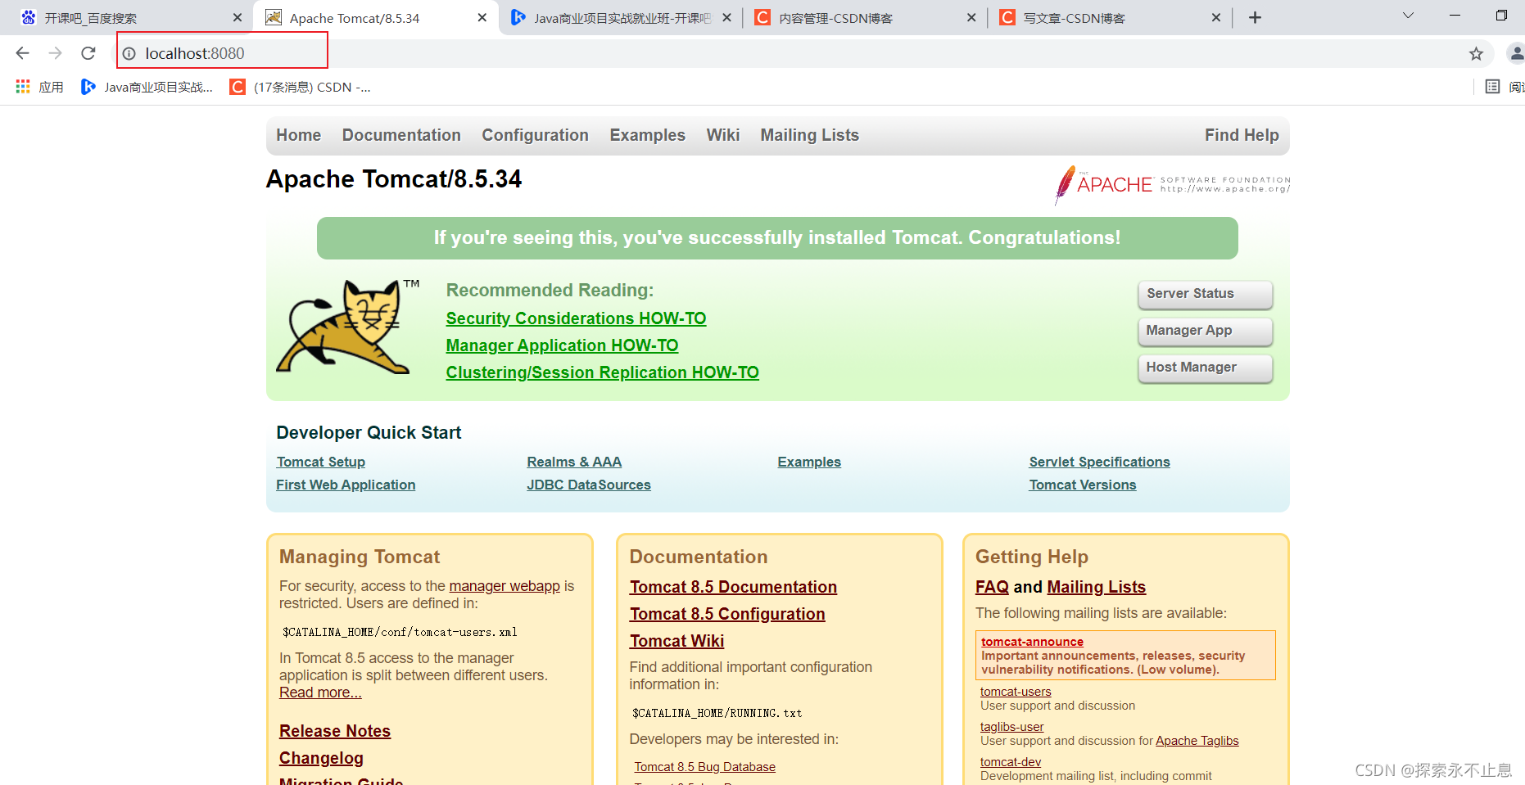Open the (17条消息) CSDN bookmark
Screen dimensions: 1525x785
(x=301, y=87)
